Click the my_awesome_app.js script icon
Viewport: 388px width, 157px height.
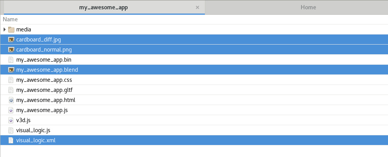11,110
